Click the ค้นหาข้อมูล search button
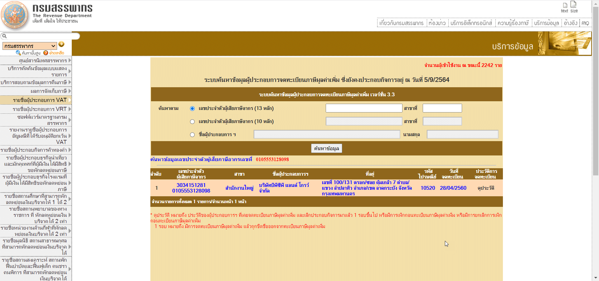 (326, 148)
